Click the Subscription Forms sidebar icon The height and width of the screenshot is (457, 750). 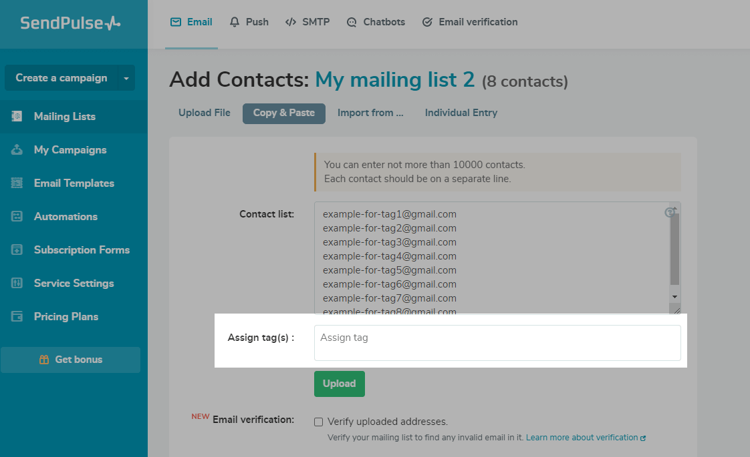(17, 250)
